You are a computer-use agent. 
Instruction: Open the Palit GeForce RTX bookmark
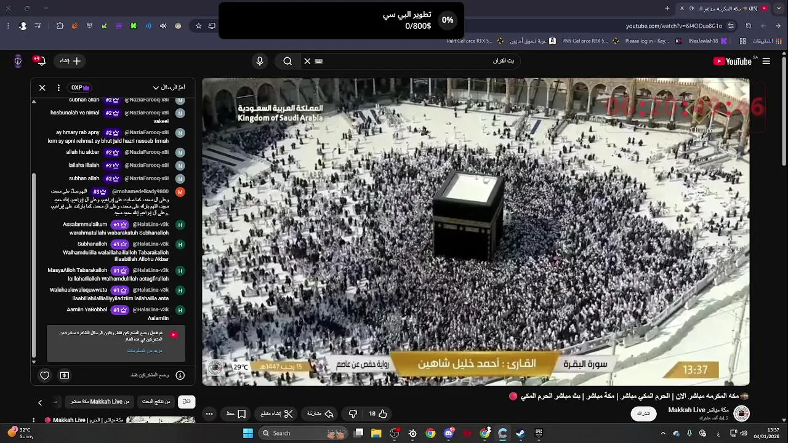click(x=475, y=41)
